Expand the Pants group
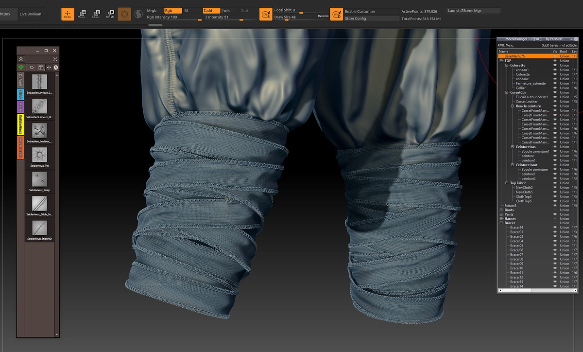 (501, 214)
